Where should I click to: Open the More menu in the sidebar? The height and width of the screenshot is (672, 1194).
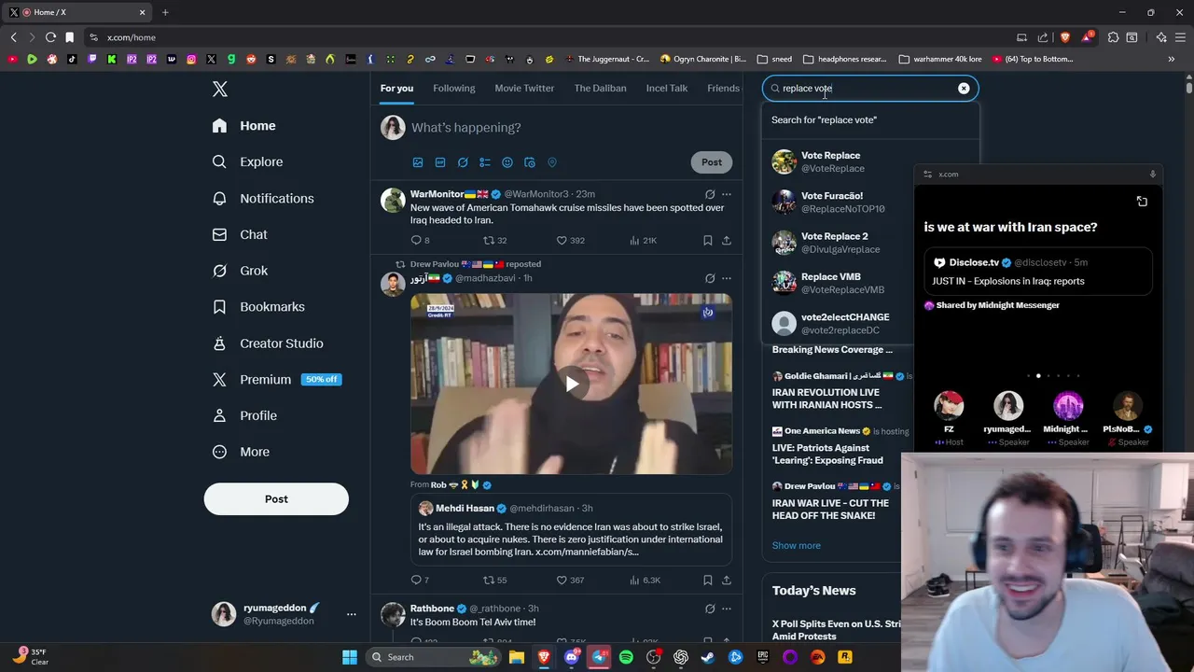[241, 452]
